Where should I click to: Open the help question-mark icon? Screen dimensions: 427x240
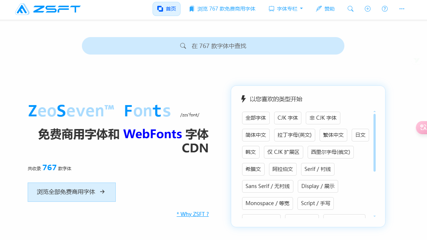click(x=385, y=8)
